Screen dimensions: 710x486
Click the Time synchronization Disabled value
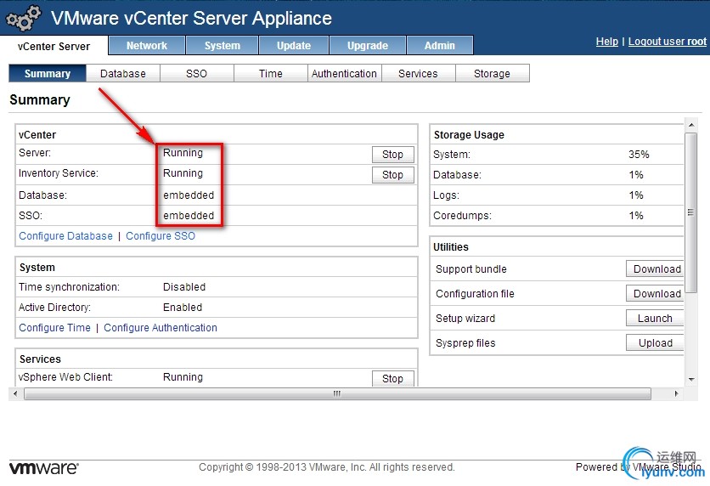[x=183, y=286]
